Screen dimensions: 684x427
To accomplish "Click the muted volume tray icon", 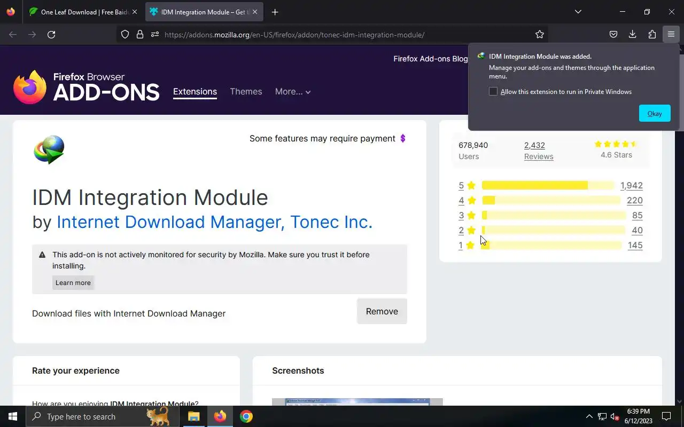I will click(615, 416).
